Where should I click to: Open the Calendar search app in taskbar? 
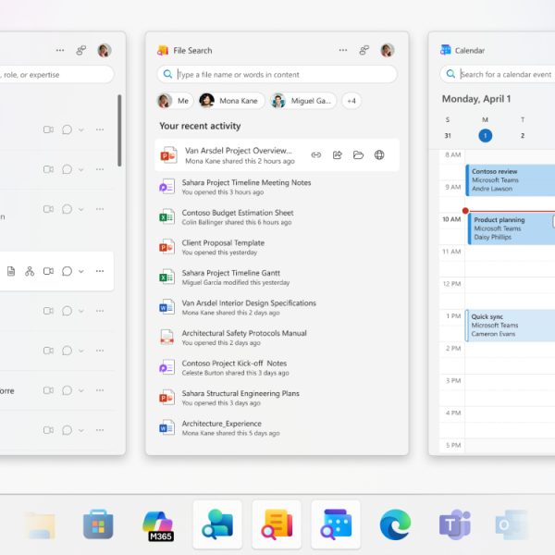pos(336,524)
